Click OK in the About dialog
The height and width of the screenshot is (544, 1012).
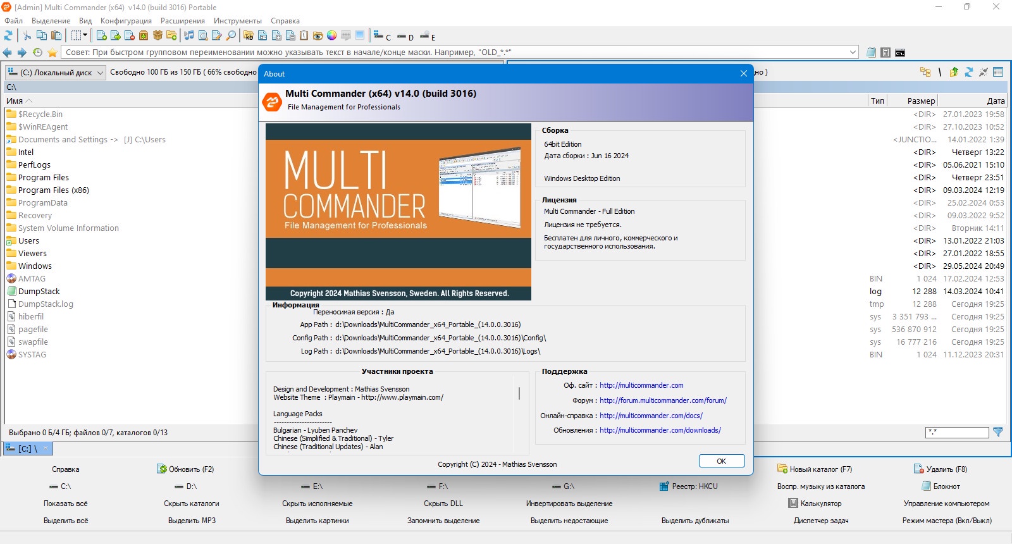(722, 461)
